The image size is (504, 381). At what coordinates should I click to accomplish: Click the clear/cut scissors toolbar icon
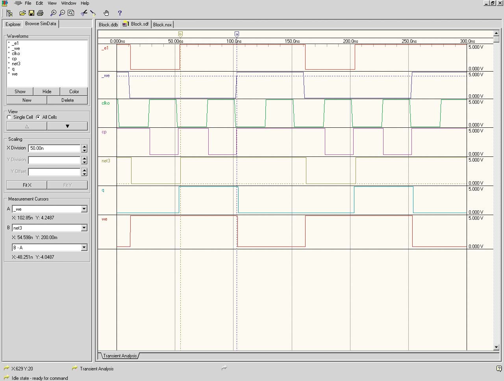84,13
